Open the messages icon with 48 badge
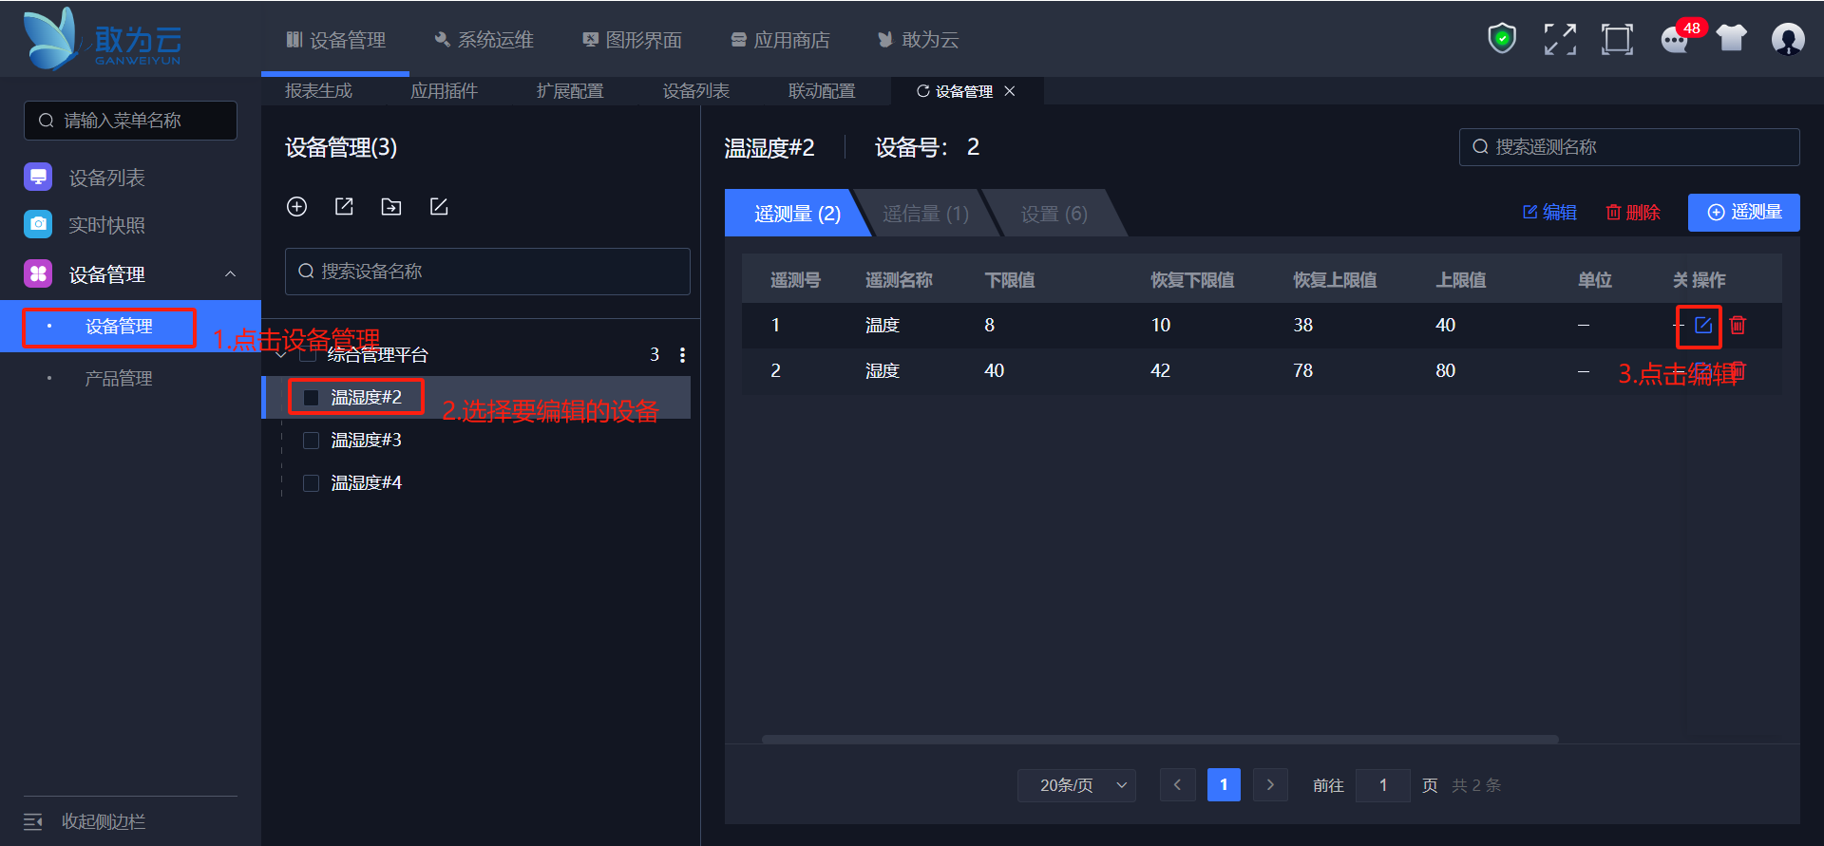The image size is (1824, 846). [x=1674, y=40]
